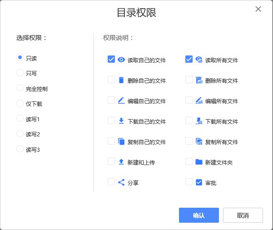Click the 选择权限 heading
273x230 pixels.
pos(31,38)
